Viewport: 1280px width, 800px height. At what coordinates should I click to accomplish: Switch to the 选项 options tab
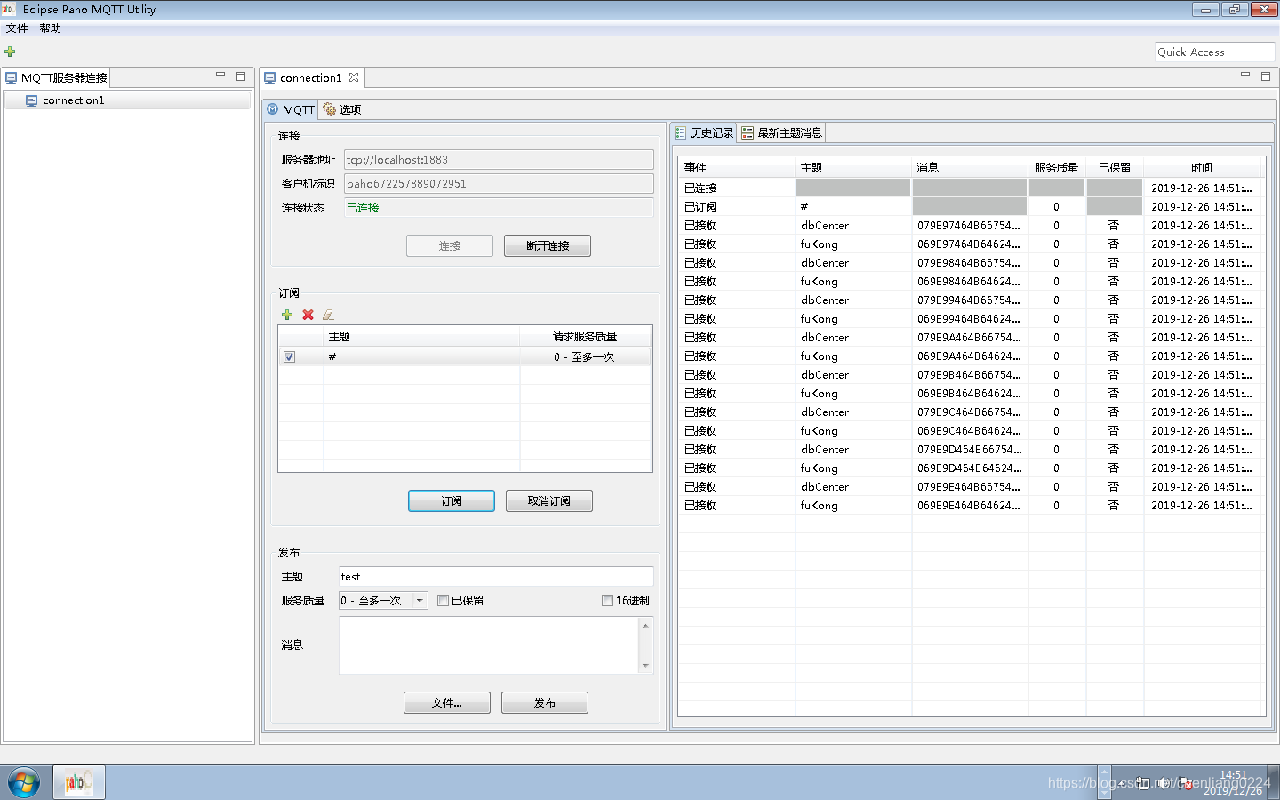(x=342, y=109)
